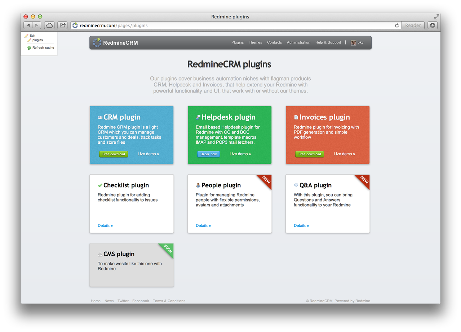This screenshot has height=332, width=461.
Task: Open Invoices plugin Live demo link
Action: [x=344, y=154]
